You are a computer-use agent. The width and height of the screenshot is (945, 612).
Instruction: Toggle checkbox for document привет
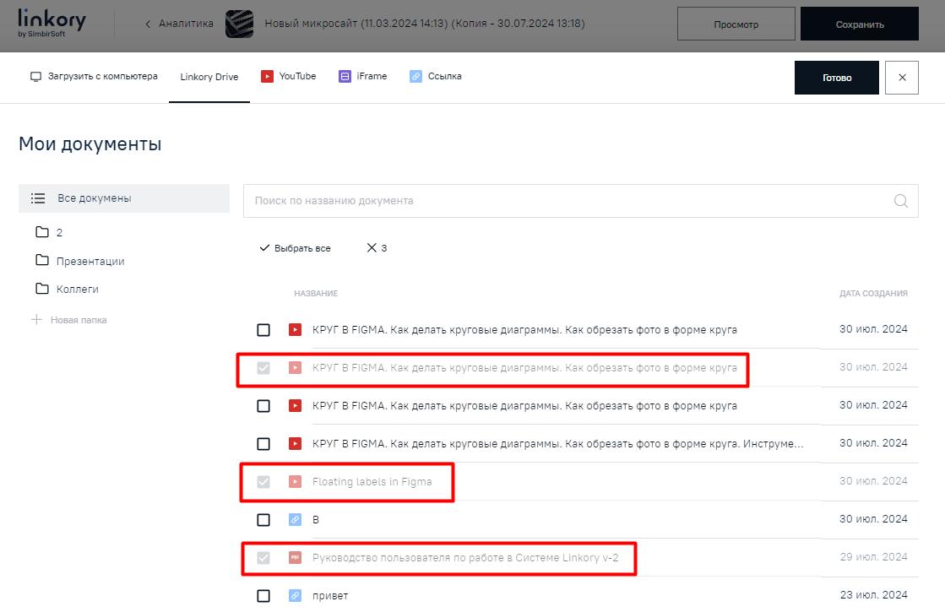click(x=263, y=596)
